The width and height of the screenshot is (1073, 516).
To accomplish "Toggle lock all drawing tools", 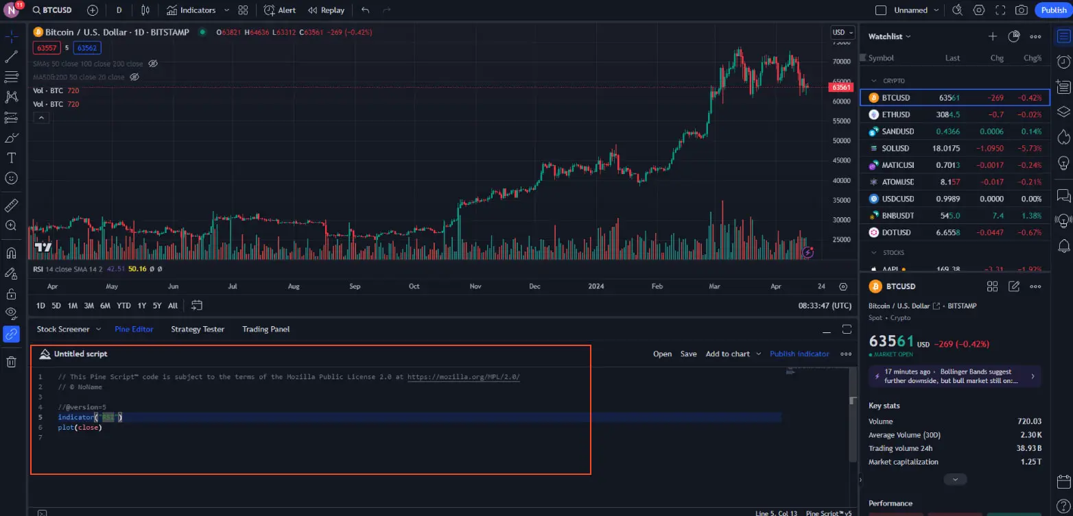I will pyautogui.click(x=12, y=294).
